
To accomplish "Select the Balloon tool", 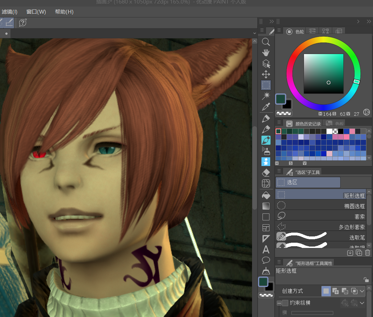I will [x=266, y=260].
